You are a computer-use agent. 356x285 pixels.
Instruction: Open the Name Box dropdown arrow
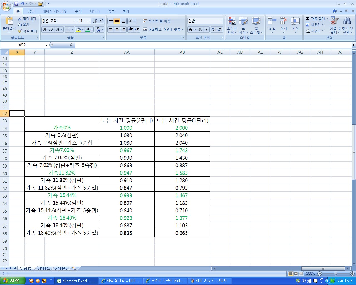click(x=46, y=45)
